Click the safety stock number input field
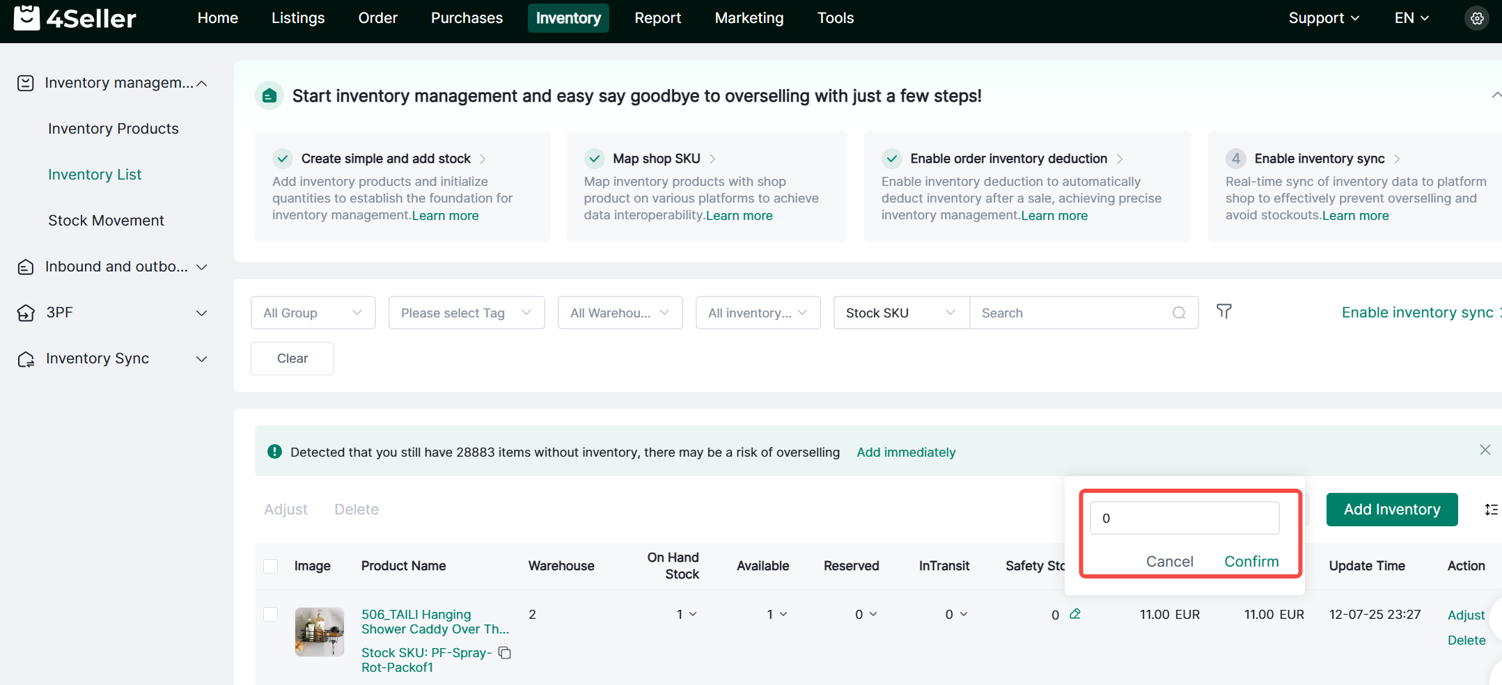 click(1184, 519)
